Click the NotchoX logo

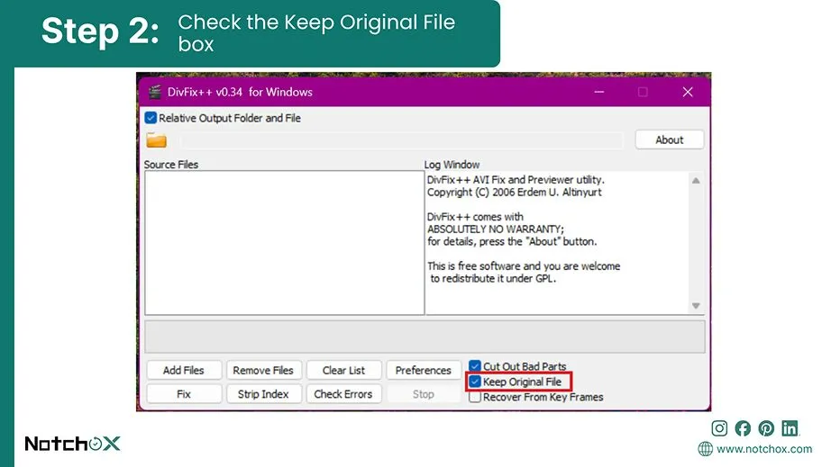tap(73, 444)
